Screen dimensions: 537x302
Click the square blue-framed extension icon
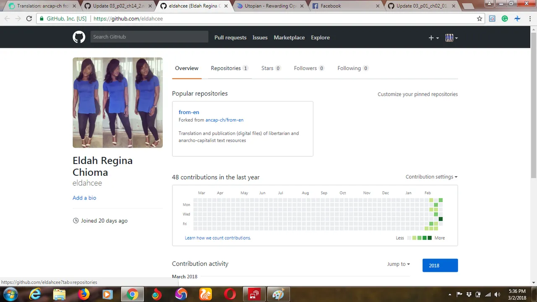click(493, 18)
